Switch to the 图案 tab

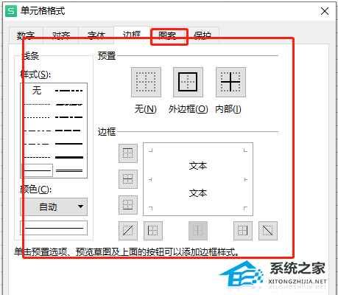[167, 35]
